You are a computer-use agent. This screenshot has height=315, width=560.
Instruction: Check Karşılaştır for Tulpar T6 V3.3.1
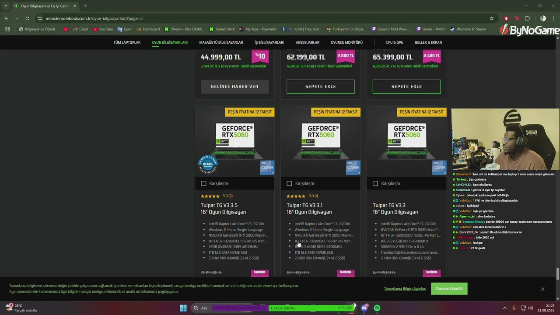click(x=289, y=183)
